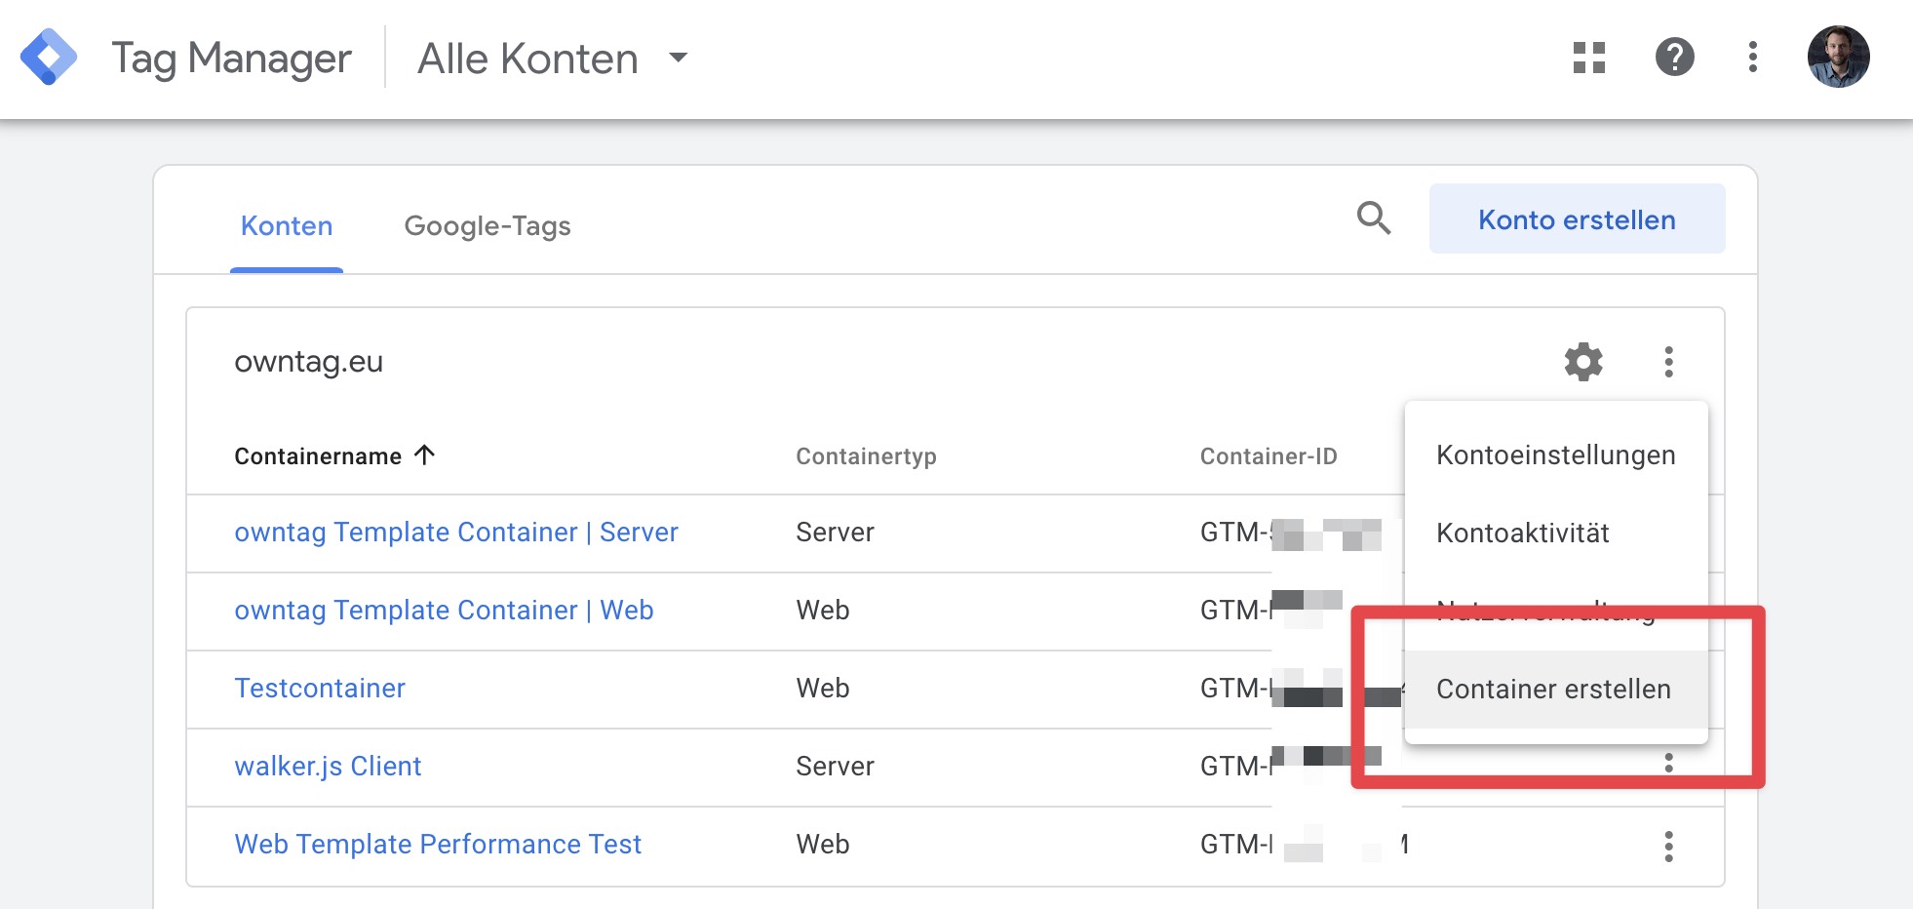Screen dimensions: 1913x909
Task: Open the help question mark icon
Action: pos(1674,58)
